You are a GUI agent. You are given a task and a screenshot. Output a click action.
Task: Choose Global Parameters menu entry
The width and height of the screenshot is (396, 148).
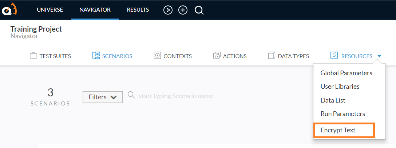(346, 73)
